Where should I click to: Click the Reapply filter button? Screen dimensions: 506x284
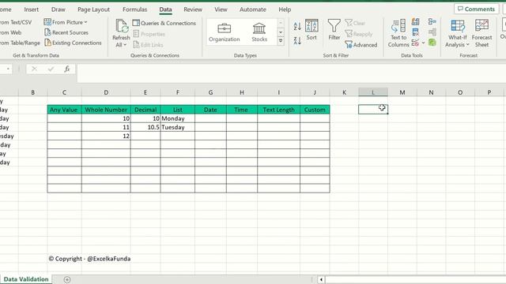[358, 34]
